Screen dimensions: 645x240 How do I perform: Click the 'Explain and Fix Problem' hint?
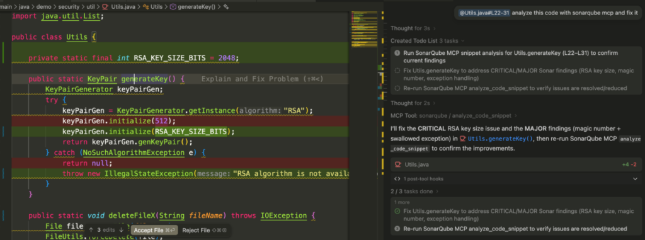point(262,79)
